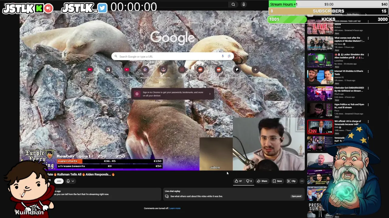Click 'Clavicular Got EMBARRASSED' video title

pyautogui.click(x=349, y=89)
